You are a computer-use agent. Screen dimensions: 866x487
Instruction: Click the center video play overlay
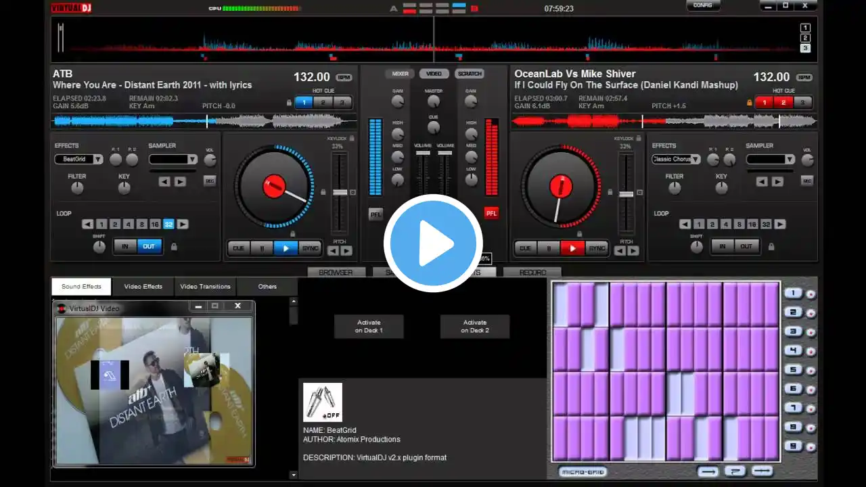433,243
